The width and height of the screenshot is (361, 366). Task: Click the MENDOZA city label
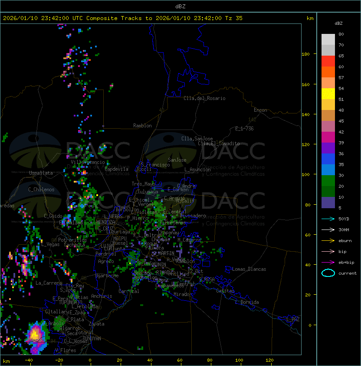105,222
